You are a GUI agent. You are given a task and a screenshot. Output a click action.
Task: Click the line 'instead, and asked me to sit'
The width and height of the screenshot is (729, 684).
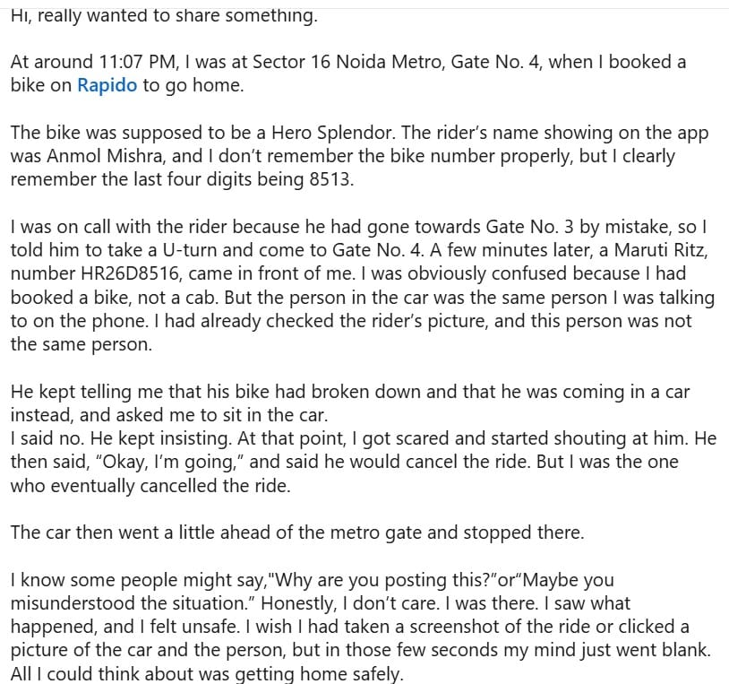tap(169, 415)
